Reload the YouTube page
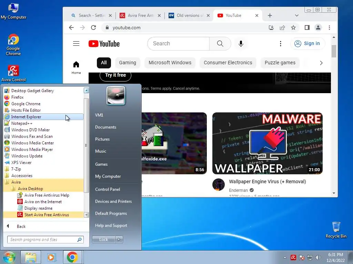353x264 pixels. [x=93, y=27]
